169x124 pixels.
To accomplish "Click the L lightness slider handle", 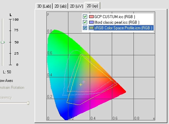I will click(3, 42).
